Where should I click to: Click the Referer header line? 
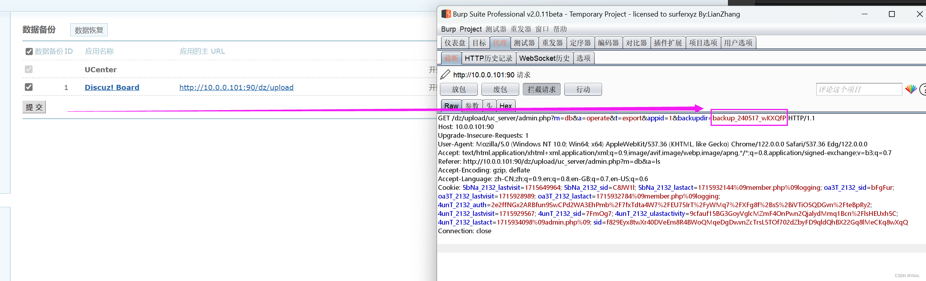point(549,161)
